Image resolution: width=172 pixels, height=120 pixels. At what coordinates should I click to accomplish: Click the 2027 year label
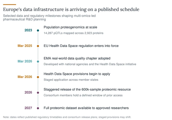pos(28,108)
